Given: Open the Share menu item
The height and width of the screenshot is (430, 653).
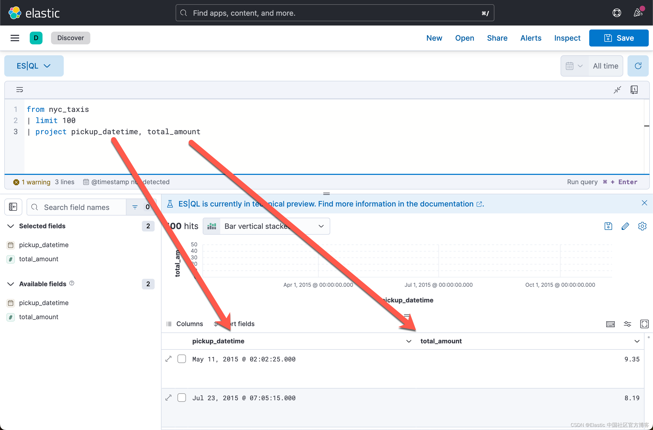Looking at the screenshot, I should tap(497, 38).
